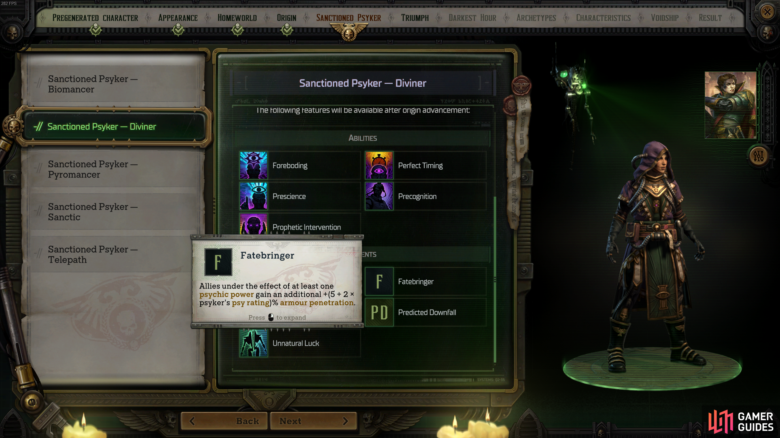The image size is (780, 438).
Task: Click the Precognition ability icon
Action: 379,196
